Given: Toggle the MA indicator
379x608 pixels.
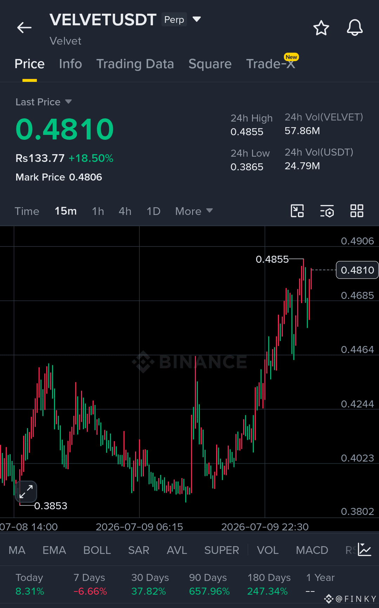Looking at the screenshot, I should (x=17, y=550).
